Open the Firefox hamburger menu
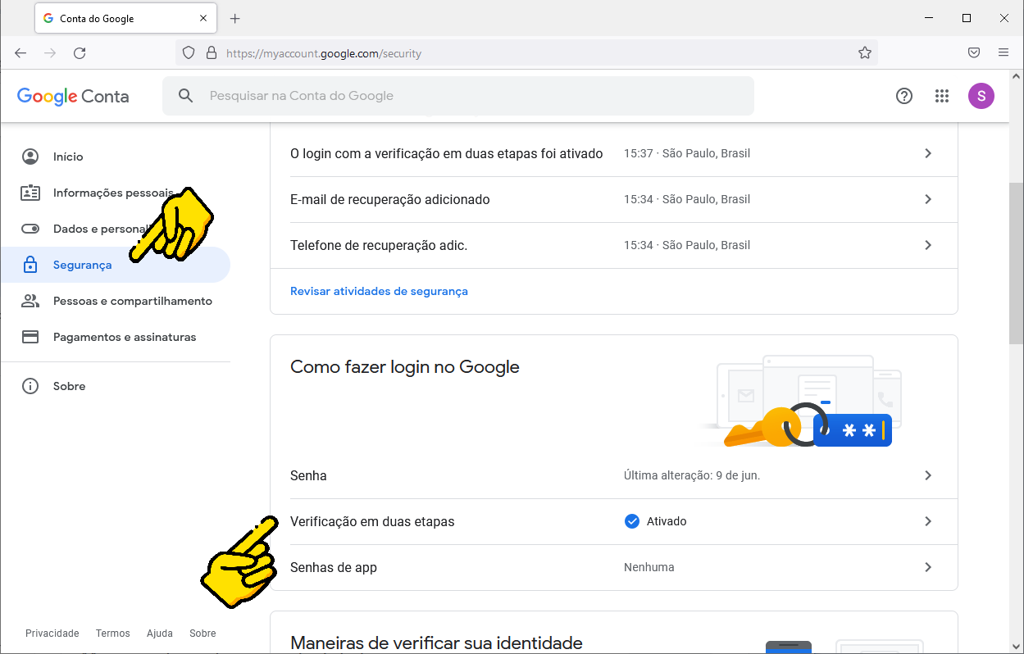Image resolution: width=1024 pixels, height=654 pixels. (1004, 53)
